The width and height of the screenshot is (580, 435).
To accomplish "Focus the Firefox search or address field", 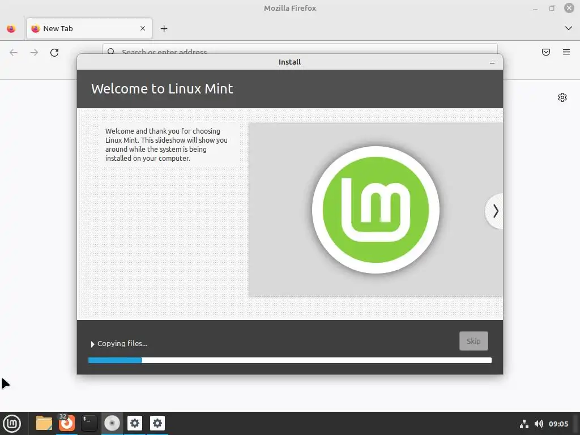I will [300, 50].
